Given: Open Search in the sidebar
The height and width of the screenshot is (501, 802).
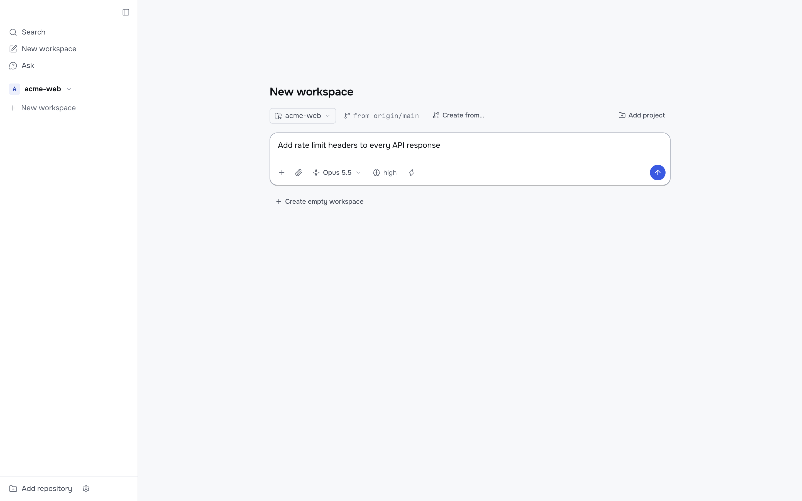Looking at the screenshot, I should point(69,32).
